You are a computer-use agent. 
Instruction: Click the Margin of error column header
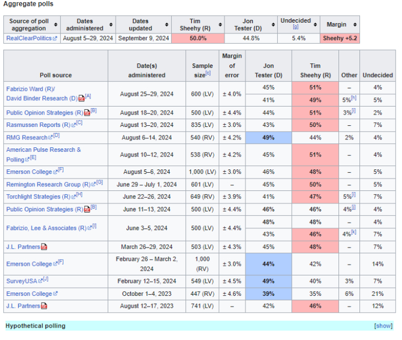pos(232,66)
